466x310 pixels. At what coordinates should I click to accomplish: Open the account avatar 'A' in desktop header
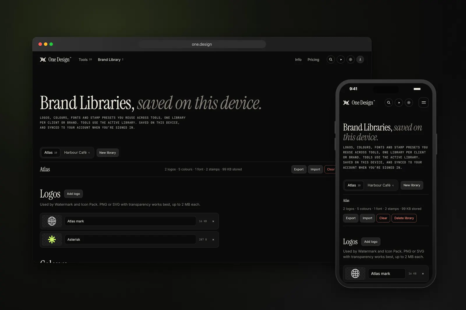360,60
